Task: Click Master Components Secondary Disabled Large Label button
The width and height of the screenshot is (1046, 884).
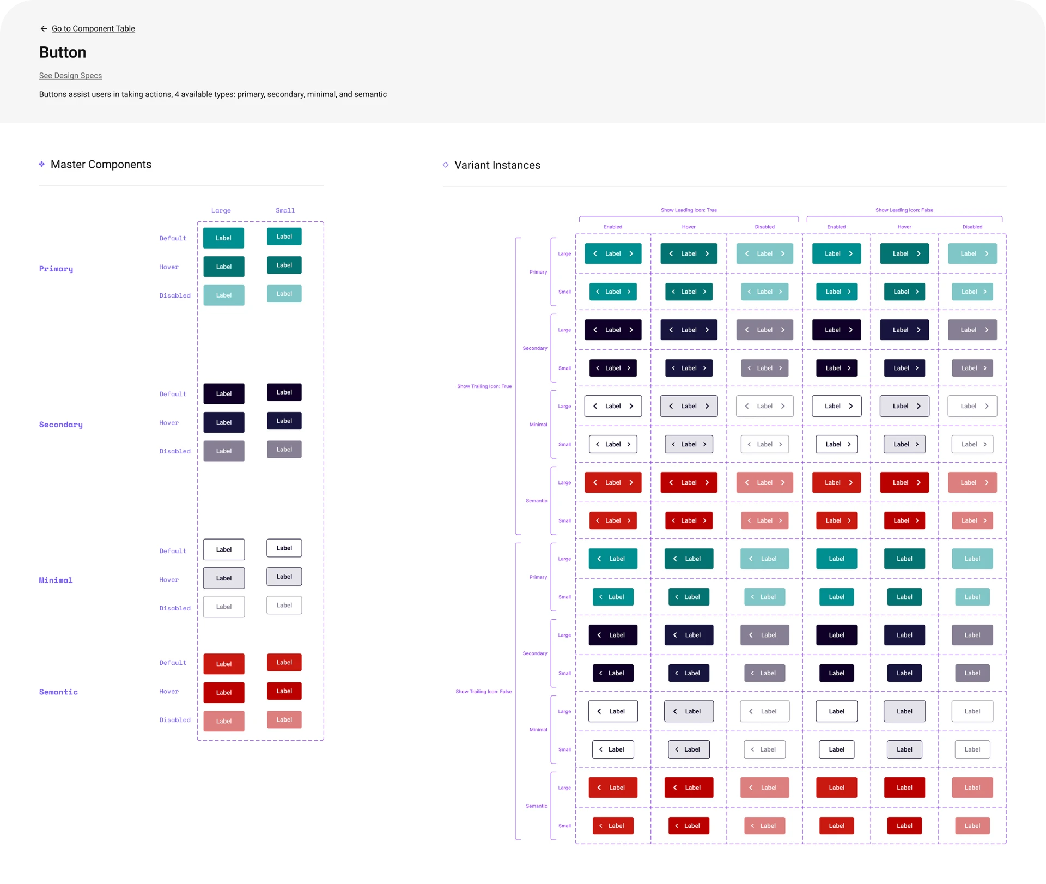Action: (x=223, y=451)
